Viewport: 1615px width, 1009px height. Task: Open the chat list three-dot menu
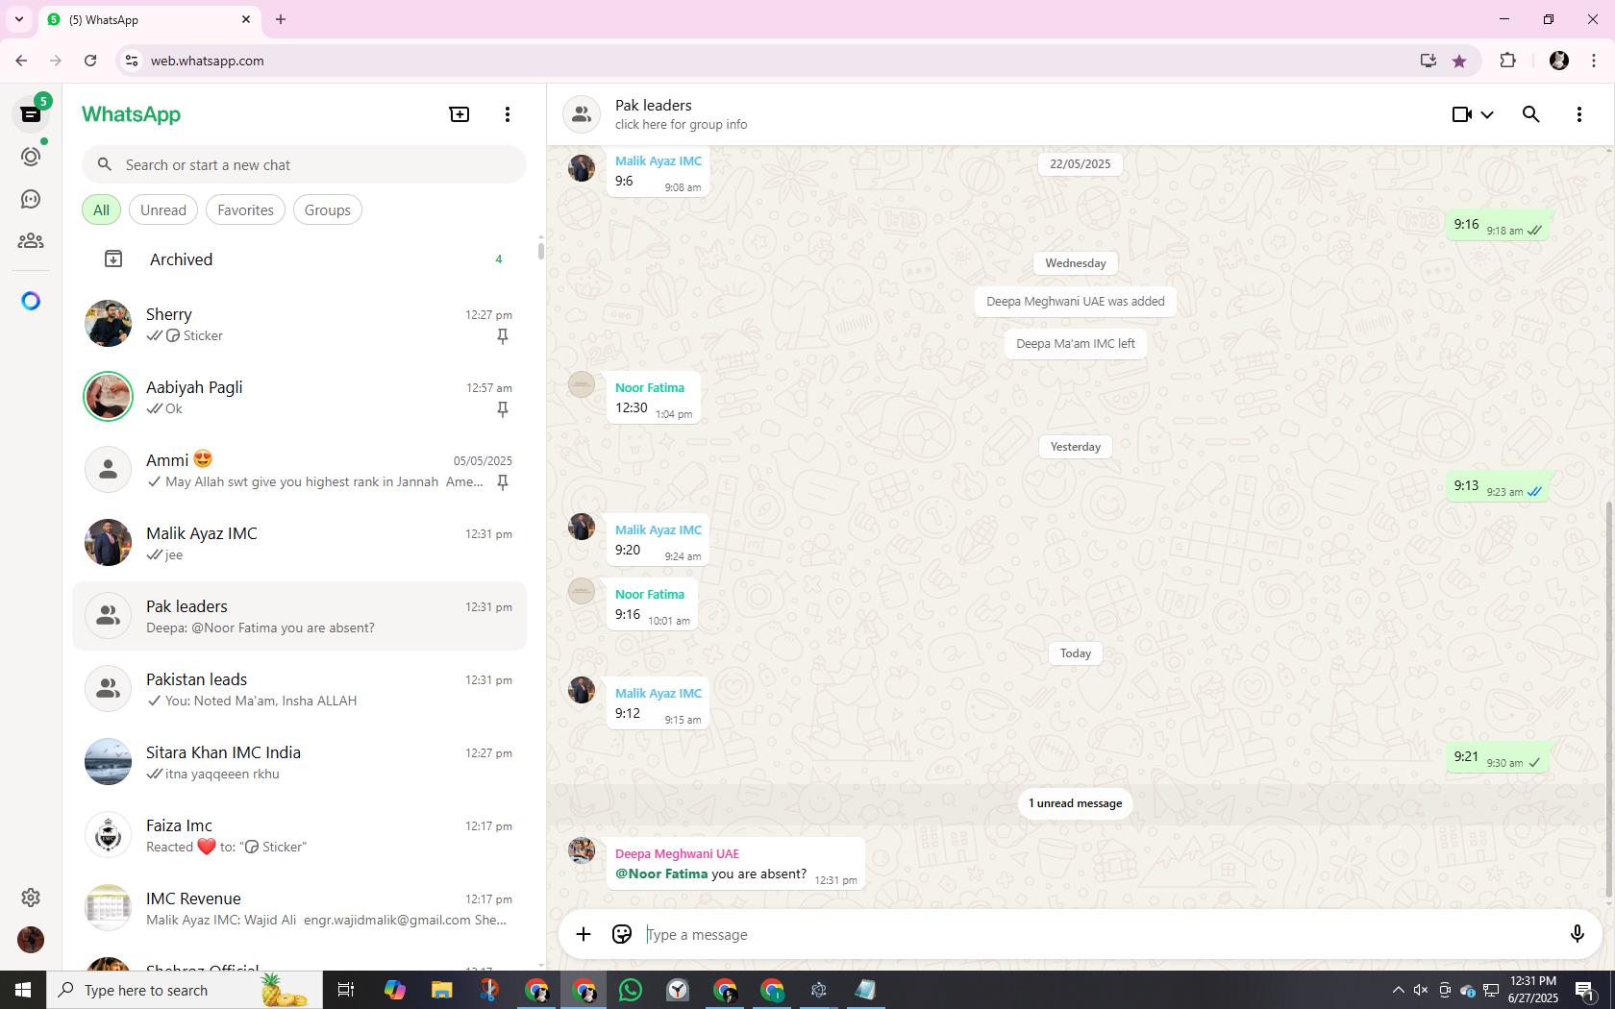coord(508,114)
